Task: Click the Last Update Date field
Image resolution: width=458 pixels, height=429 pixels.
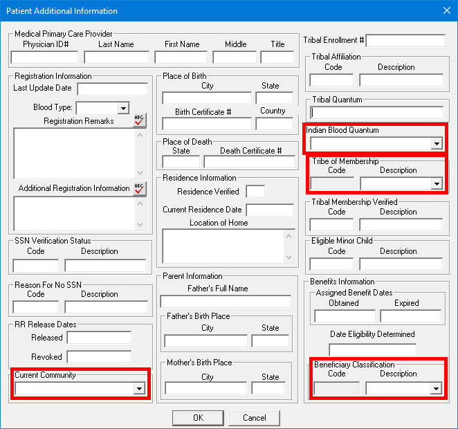Action: [x=113, y=89]
